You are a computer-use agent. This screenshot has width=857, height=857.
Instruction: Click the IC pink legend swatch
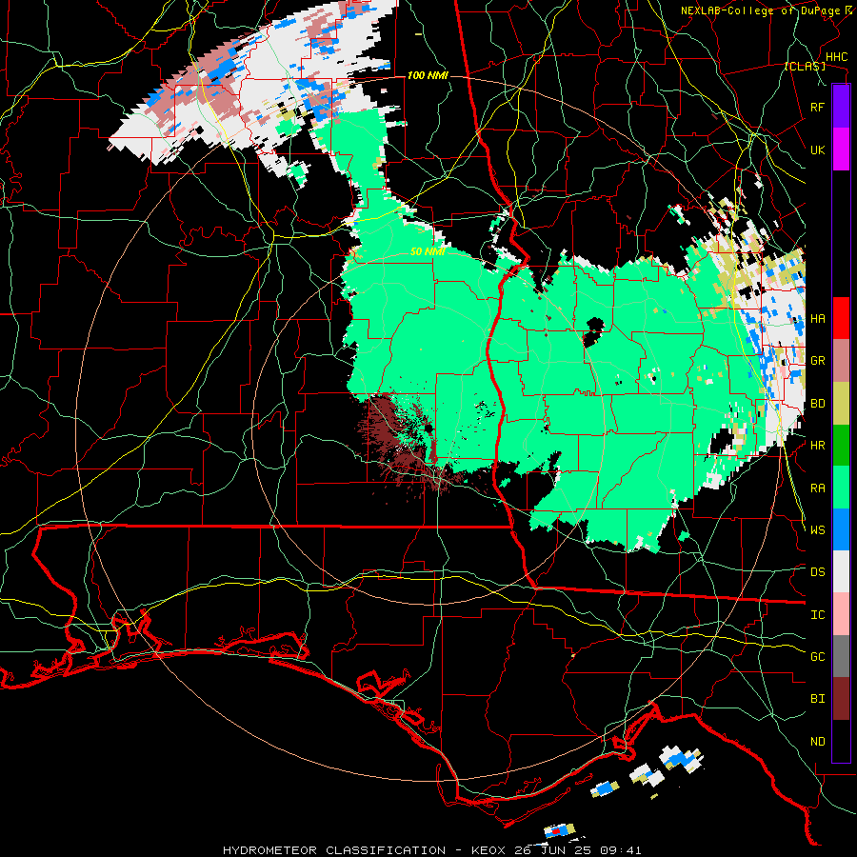pyautogui.click(x=841, y=614)
